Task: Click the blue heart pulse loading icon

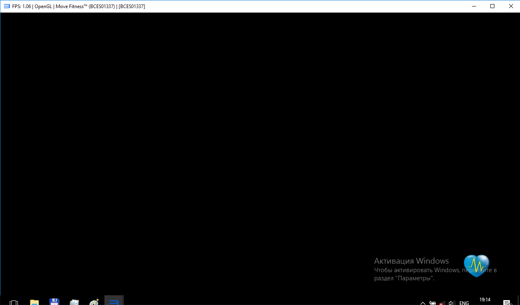Action: [477, 266]
